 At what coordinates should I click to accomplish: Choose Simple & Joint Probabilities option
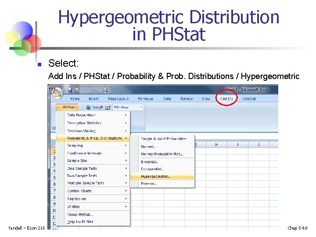162,139
